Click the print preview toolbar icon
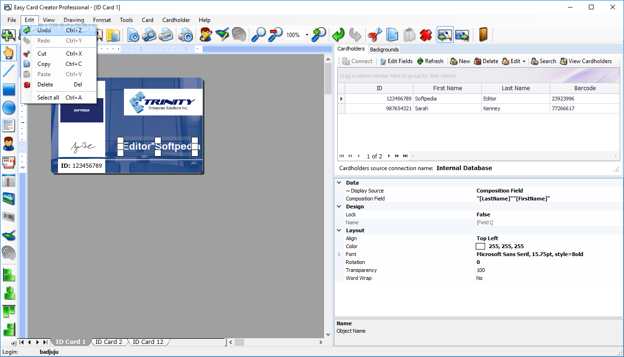This screenshot has width=624, height=357. (149, 35)
